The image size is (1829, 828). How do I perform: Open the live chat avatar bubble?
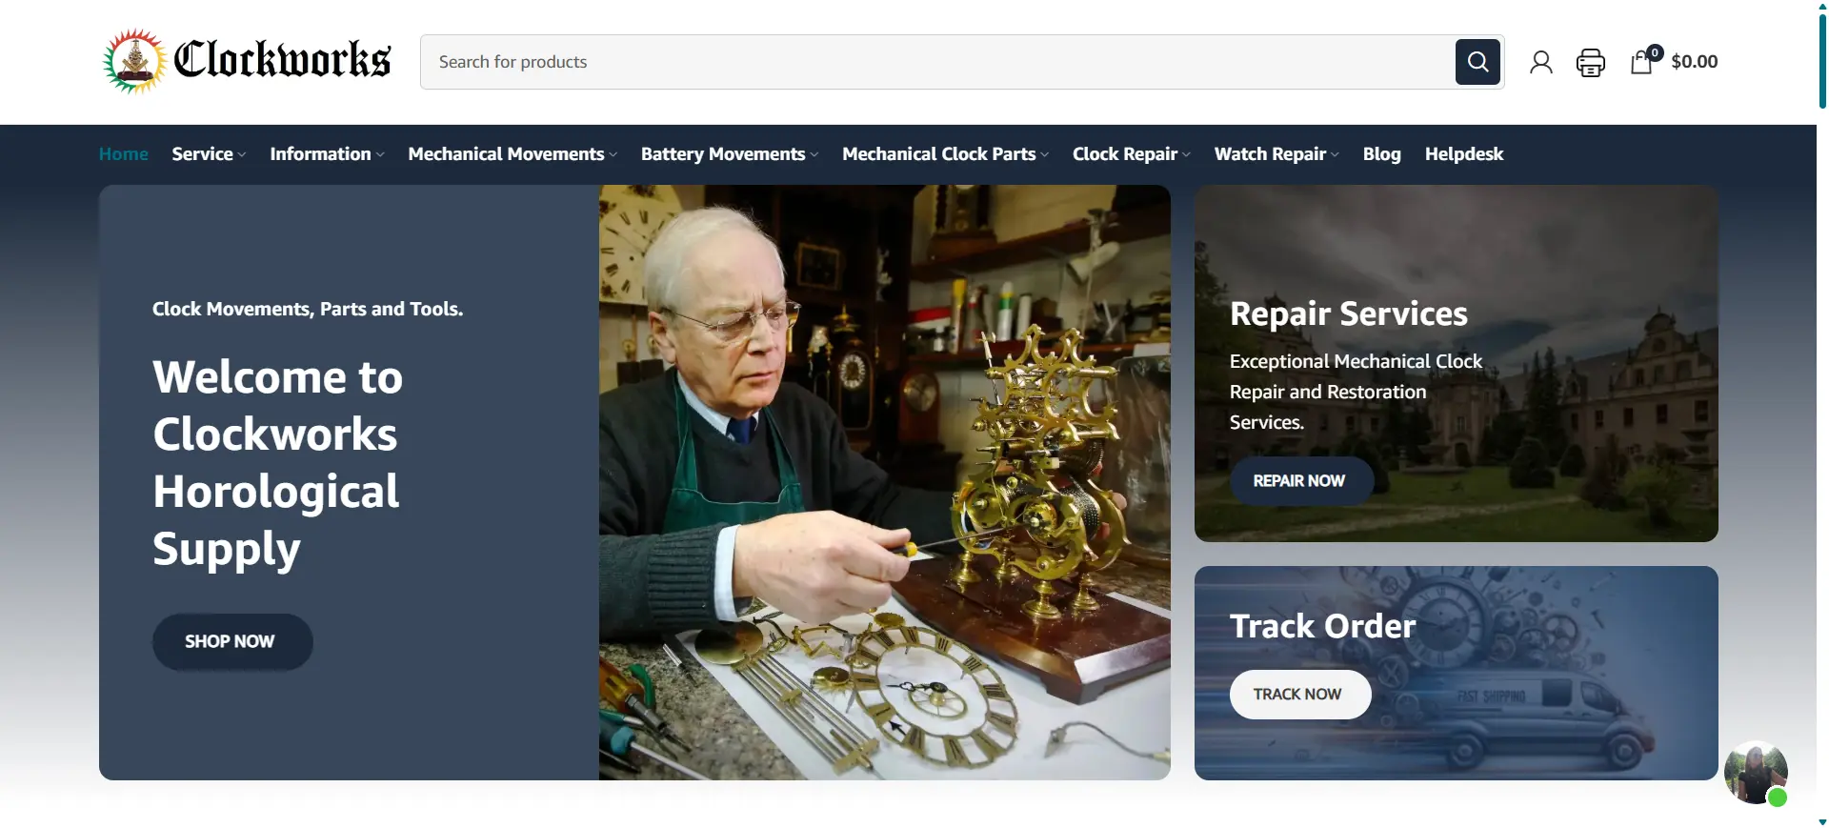point(1755,773)
